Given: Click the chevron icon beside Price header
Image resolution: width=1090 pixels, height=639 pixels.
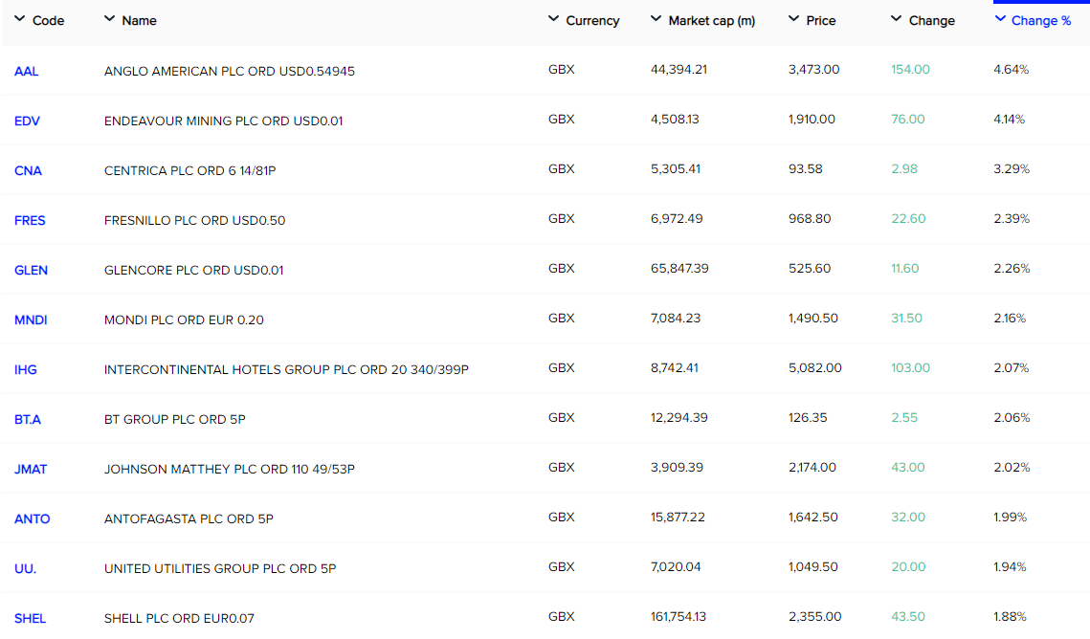Looking at the screenshot, I should click(794, 19).
